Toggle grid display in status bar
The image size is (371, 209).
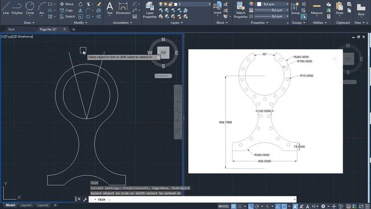click(234, 207)
